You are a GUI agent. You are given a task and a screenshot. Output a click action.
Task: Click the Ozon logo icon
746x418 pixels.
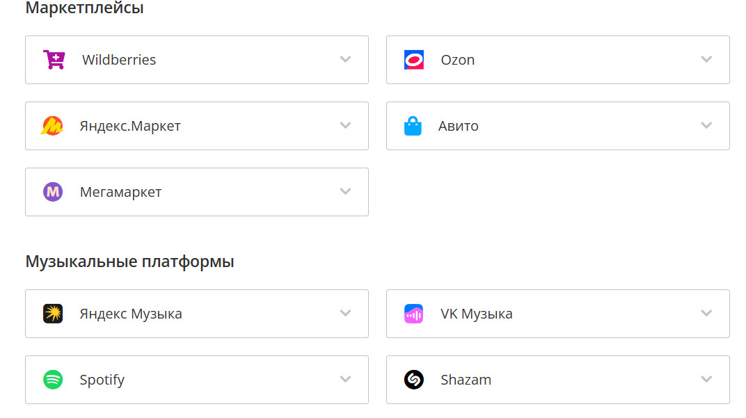414,60
